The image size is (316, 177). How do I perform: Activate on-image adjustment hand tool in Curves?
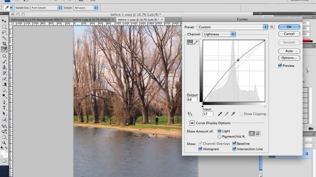click(x=190, y=114)
